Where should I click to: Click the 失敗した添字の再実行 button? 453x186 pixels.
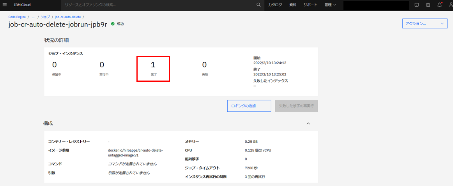[296, 106]
